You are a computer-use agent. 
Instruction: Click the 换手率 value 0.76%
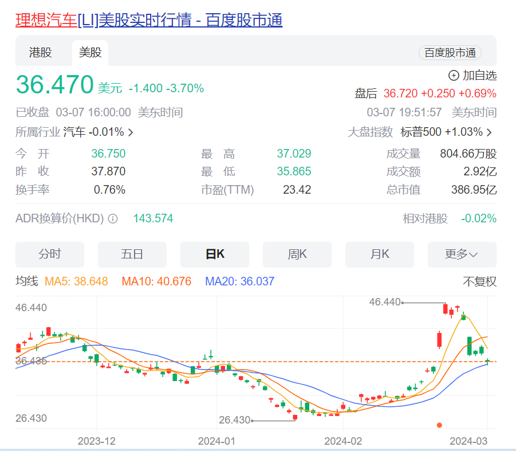pos(109,190)
